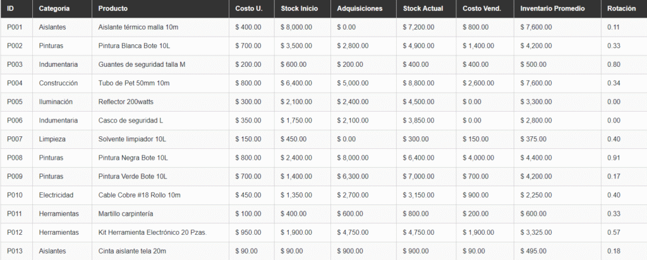The width and height of the screenshot is (647, 260).
Task: Select the Adquisiciones column header
Action: pos(360,9)
